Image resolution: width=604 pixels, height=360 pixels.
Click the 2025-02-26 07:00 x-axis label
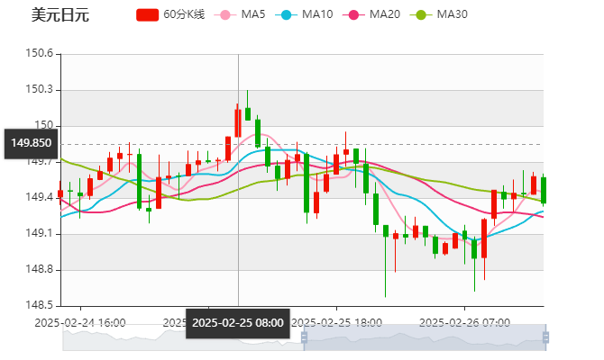(x=465, y=322)
